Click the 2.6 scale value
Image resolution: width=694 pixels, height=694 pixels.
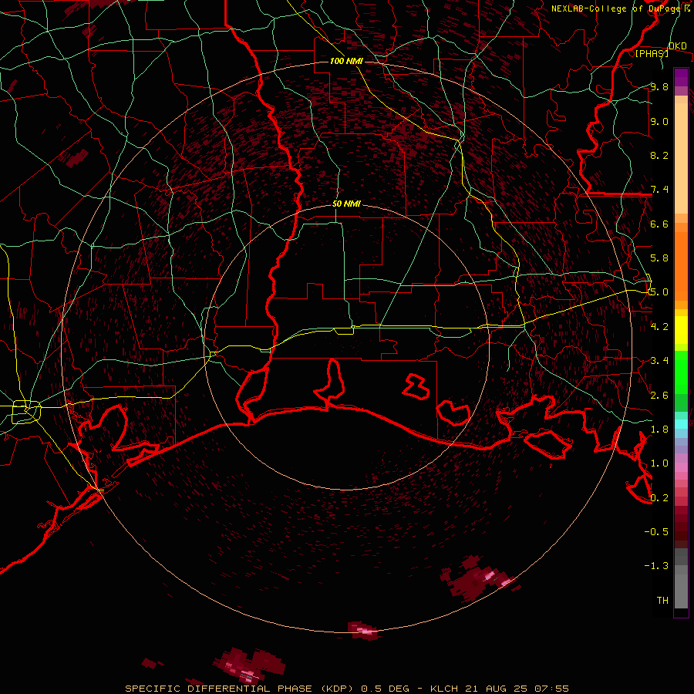[x=659, y=396]
